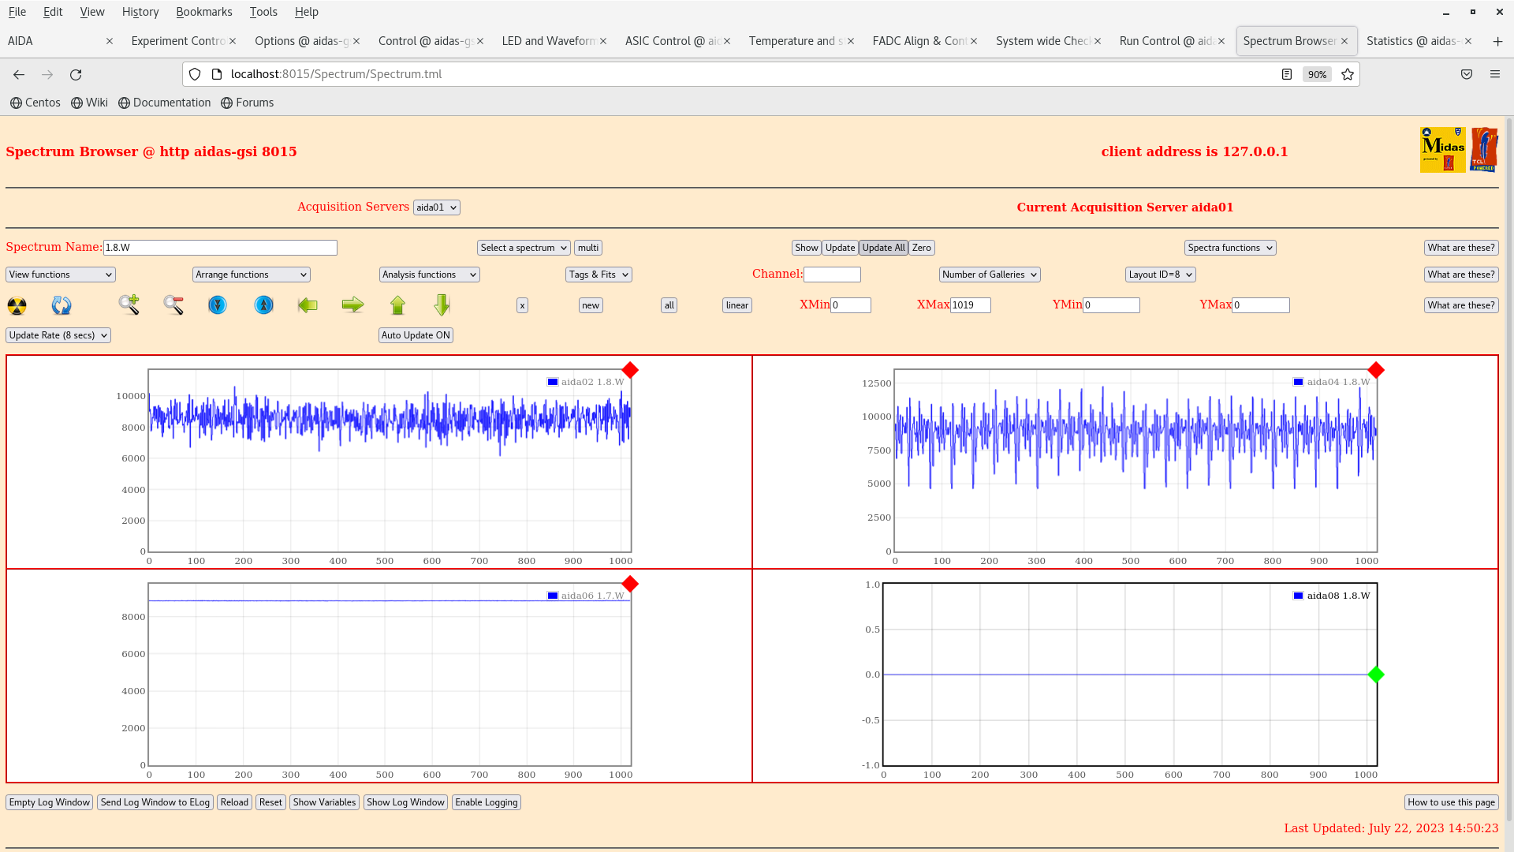Click the red diamond marker on aida02 plot
Image resolution: width=1514 pixels, height=852 pixels.
pos(629,370)
